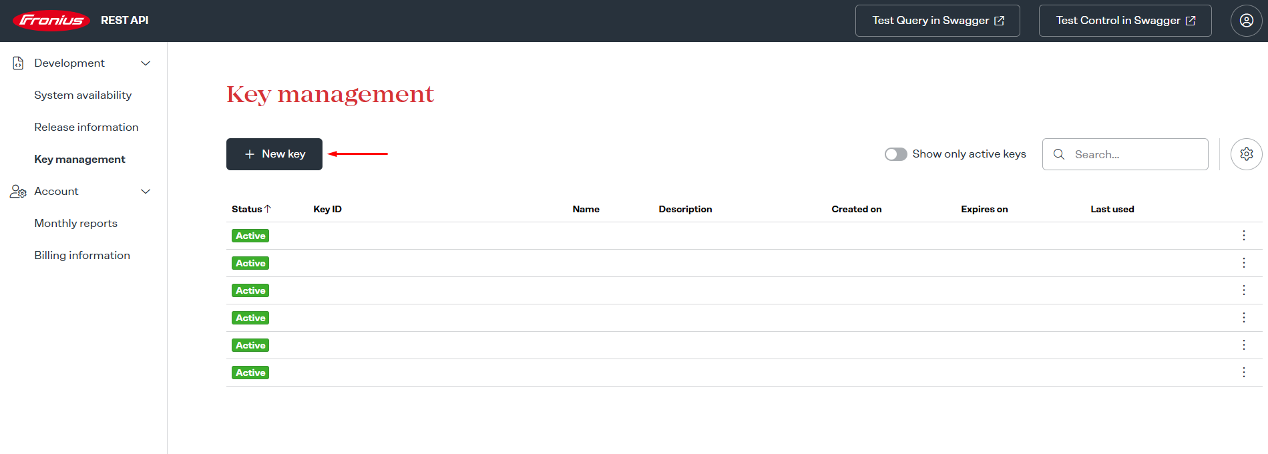The width and height of the screenshot is (1268, 454).
Task: Collapse the Development section chevron
Action: point(146,63)
